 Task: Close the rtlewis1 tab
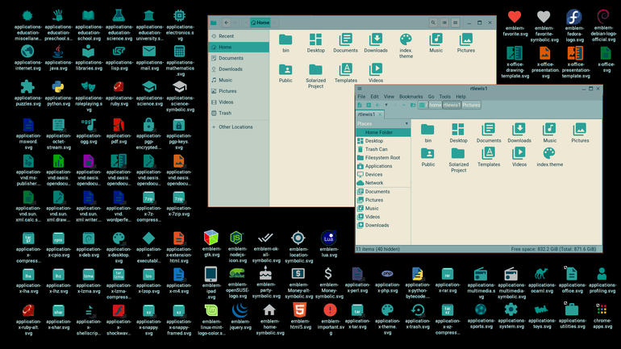click(380, 114)
